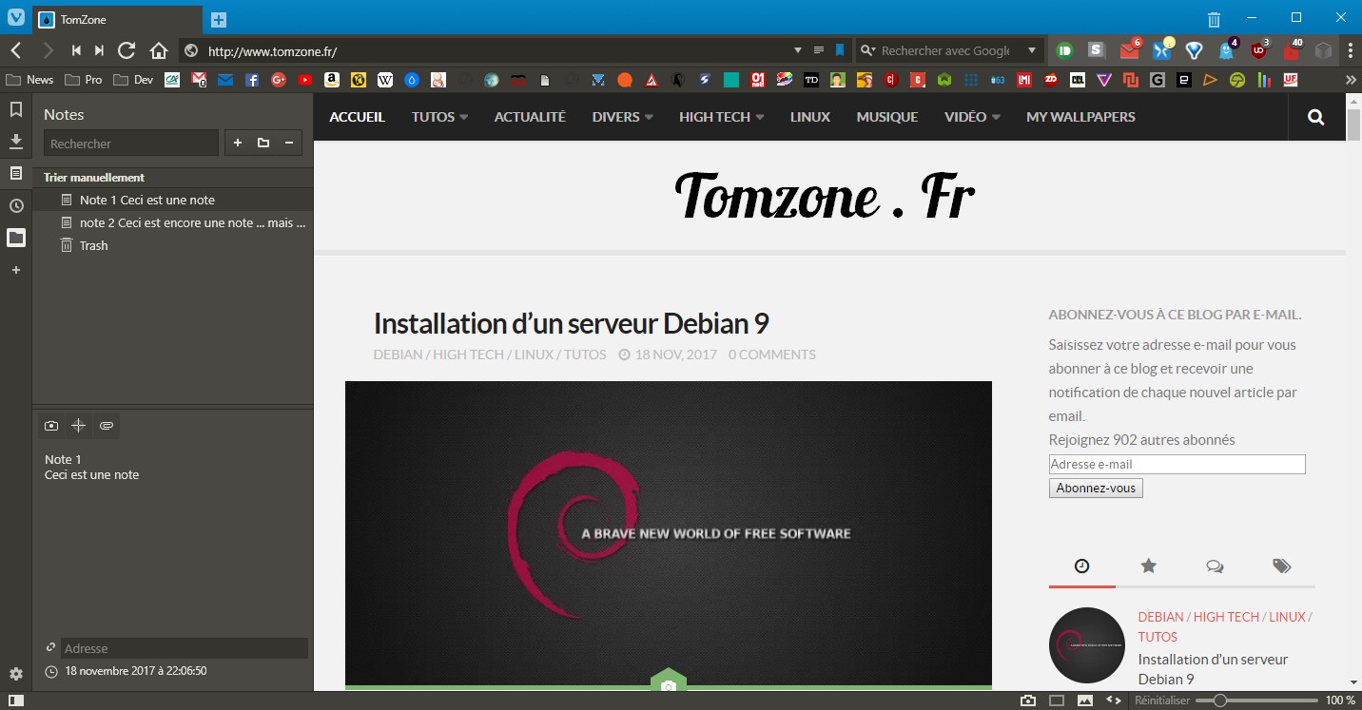The height and width of the screenshot is (710, 1362).
Task: Go to the home page
Action: tap(159, 50)
